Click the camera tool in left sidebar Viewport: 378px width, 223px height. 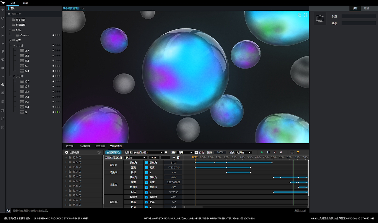point(3,43)
